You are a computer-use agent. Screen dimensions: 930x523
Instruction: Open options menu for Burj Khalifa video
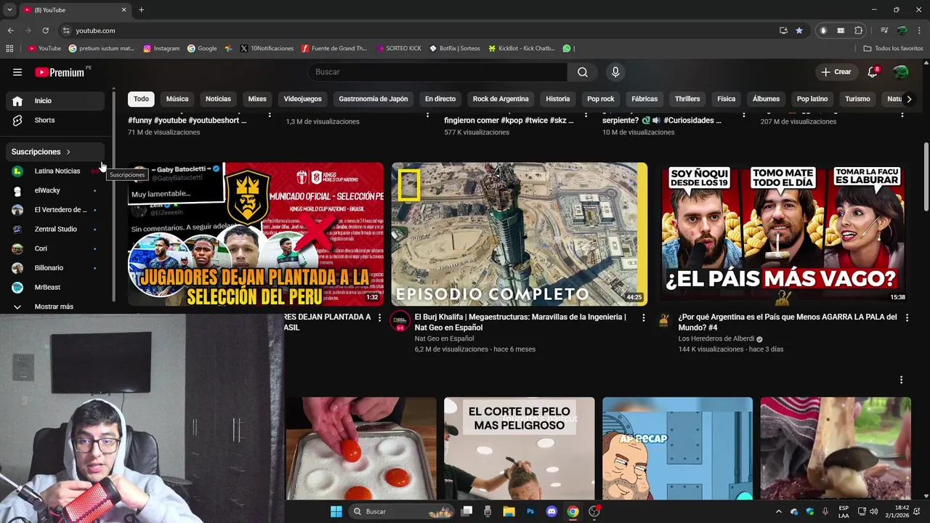(x=643, y=317)
